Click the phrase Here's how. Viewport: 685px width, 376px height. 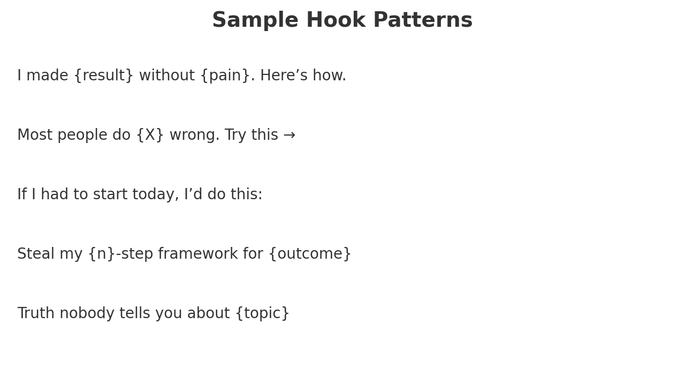pyautogui.click(x=303, y=76)
